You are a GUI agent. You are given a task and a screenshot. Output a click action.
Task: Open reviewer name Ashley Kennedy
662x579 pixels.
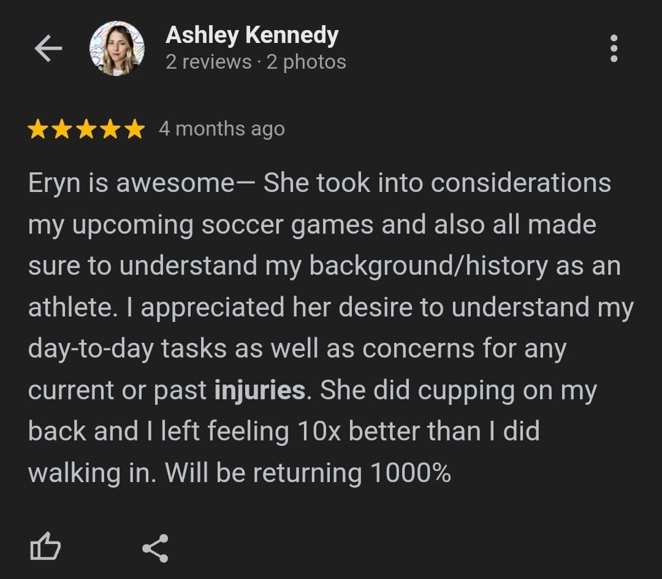coord(251,35)
